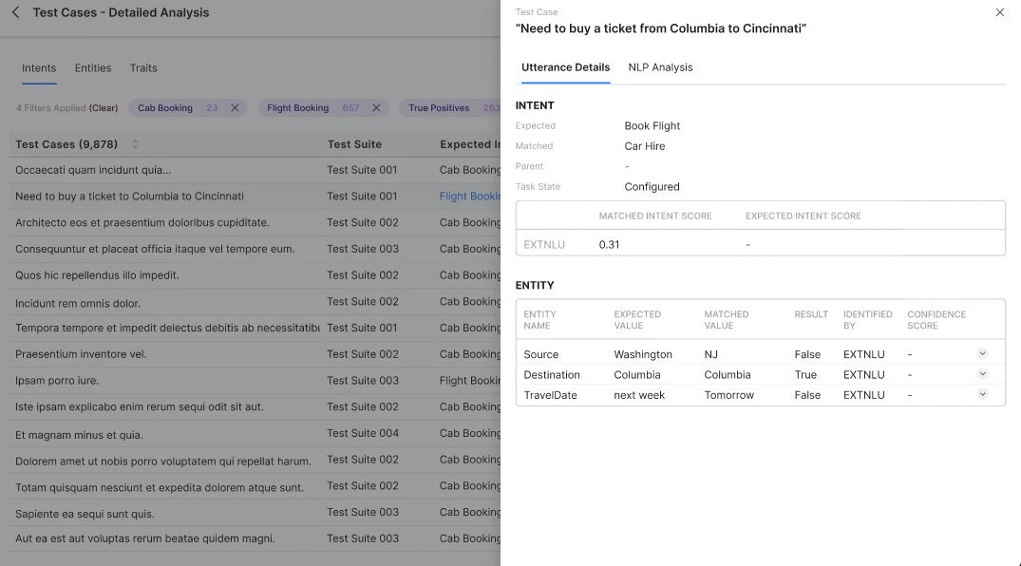Open the Traits tab
Screen dimensions: 1021x566
pos(143,68)
